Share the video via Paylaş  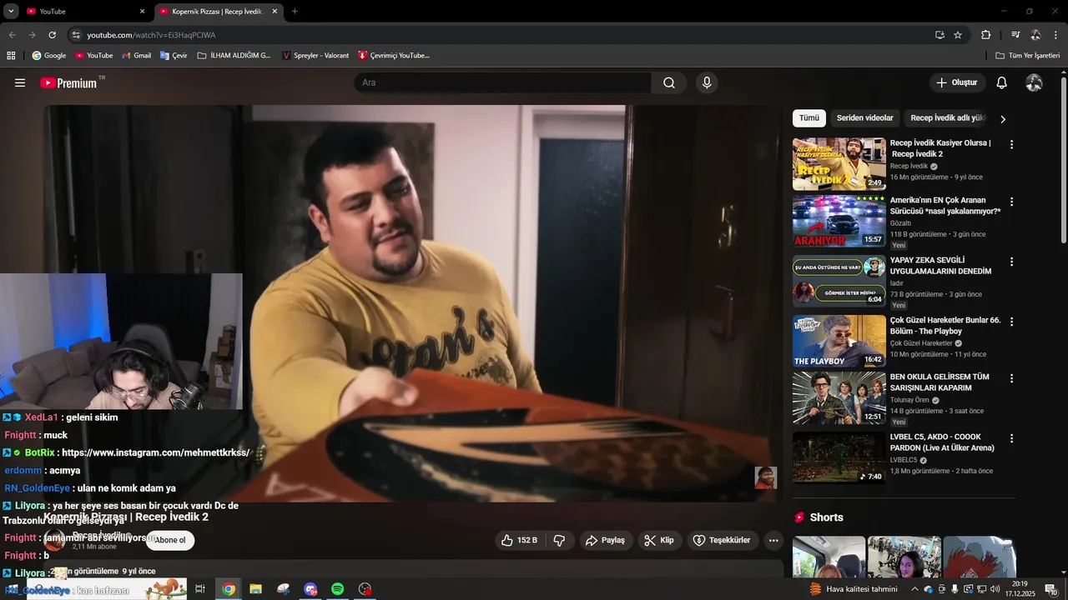606,540
